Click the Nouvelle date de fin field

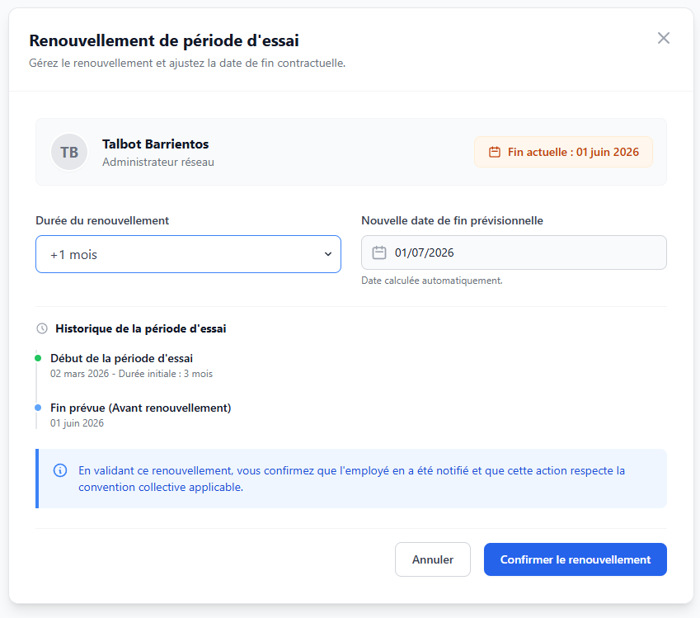tap(514, 252)
